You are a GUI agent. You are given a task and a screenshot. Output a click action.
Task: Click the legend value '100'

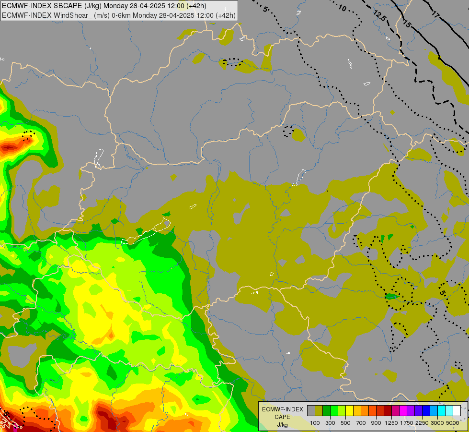315,423
